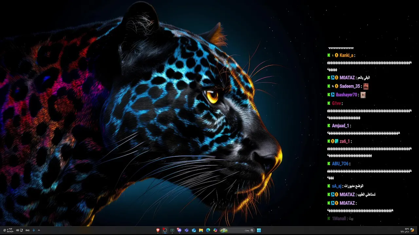Open the taskbar date and time
This screenshot has height=235, width=419.
(x=10, y=230)
